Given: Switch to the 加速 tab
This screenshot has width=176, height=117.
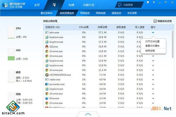Looking at the screenshot, I should coord(71,5).
